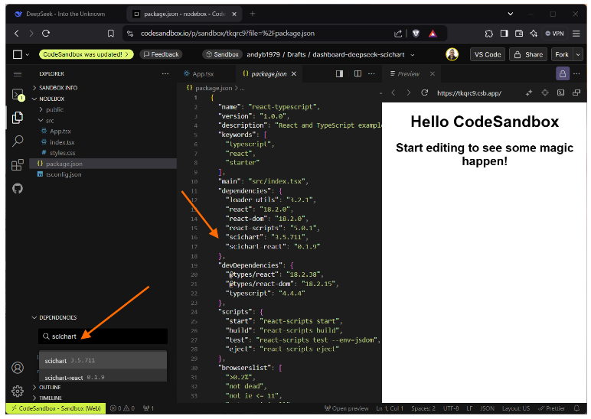Click the Fork button

pos(562,54)
